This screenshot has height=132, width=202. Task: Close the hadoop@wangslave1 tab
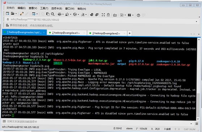(84, 33)
